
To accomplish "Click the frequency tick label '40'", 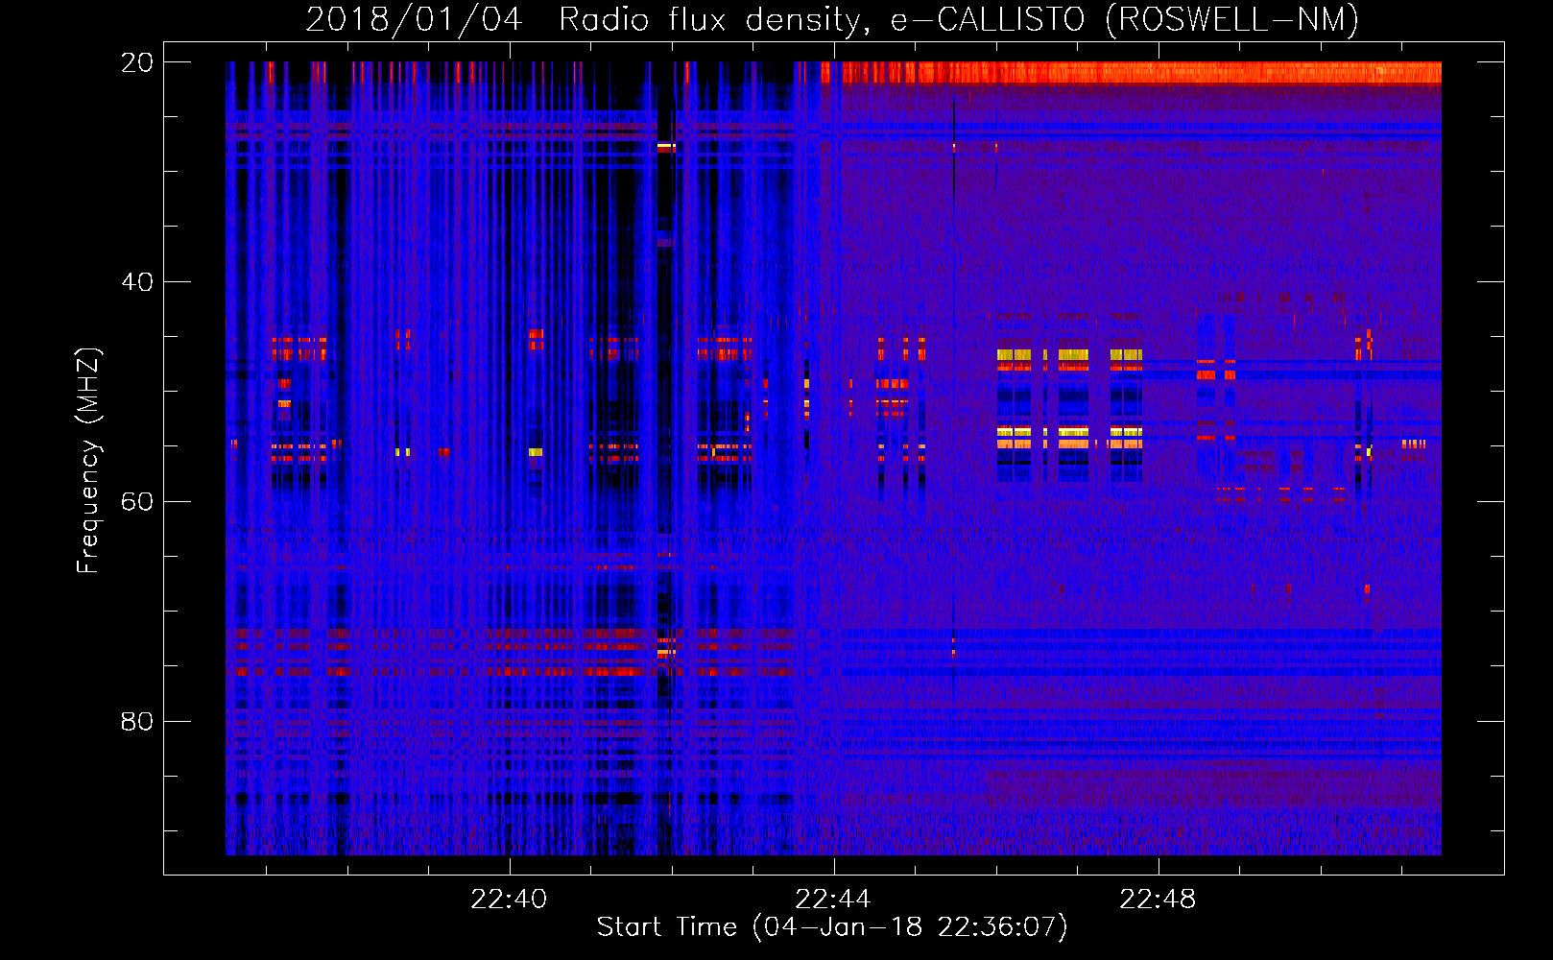I will 136,282.
